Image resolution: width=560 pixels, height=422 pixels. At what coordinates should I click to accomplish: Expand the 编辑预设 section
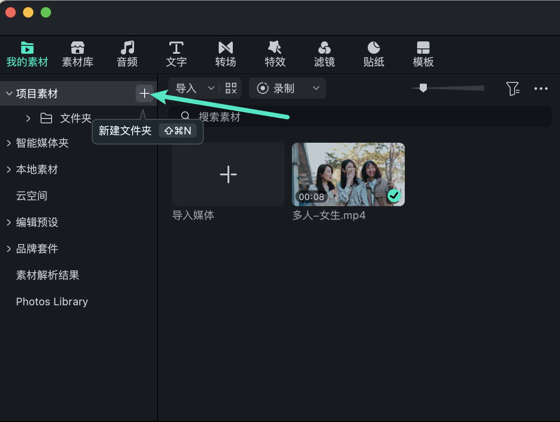9,222
